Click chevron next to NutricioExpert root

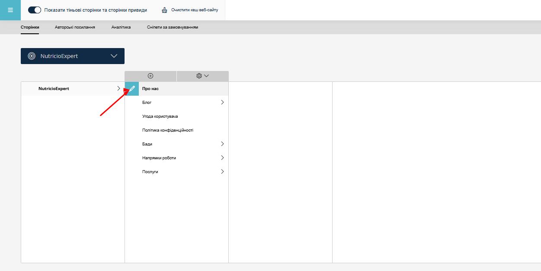pos(119,88)
